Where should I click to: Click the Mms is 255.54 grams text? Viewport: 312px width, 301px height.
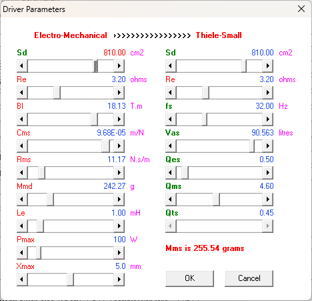click(205, 248)
